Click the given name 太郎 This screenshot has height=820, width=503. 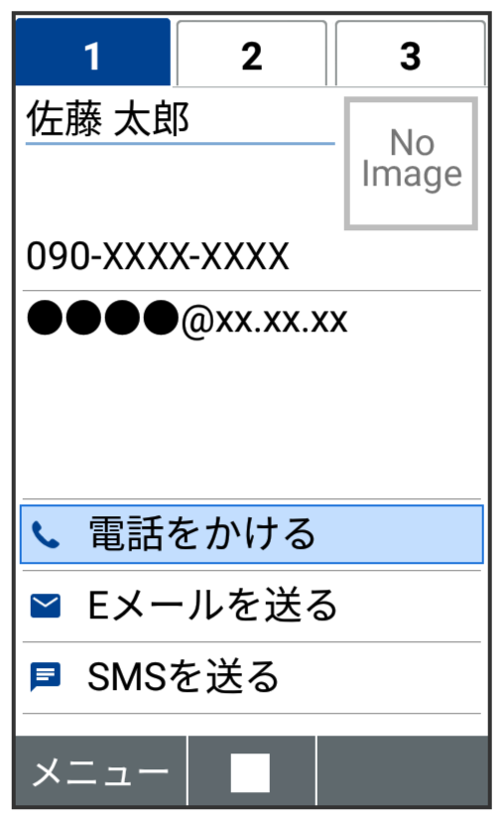click(151, 119)
